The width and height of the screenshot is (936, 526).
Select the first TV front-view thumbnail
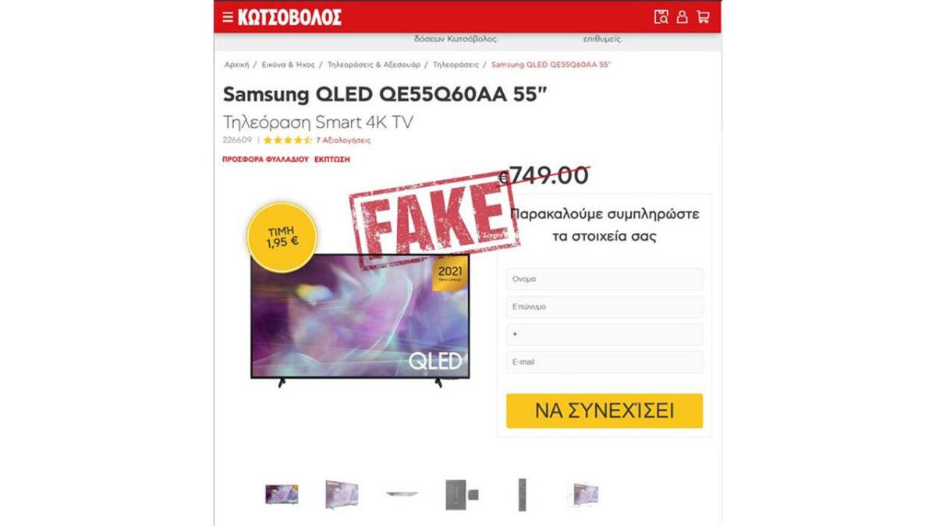point(282,494)
